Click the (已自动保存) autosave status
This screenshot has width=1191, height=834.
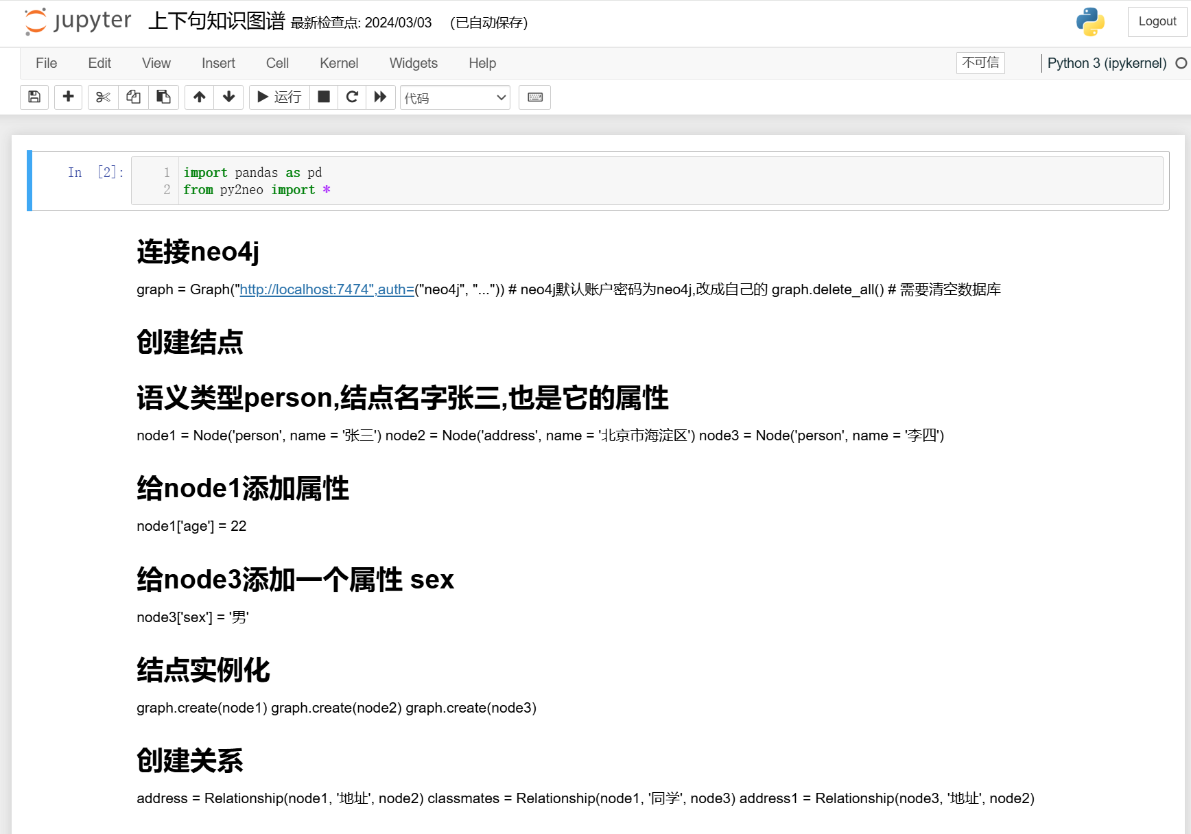point(488,23)
